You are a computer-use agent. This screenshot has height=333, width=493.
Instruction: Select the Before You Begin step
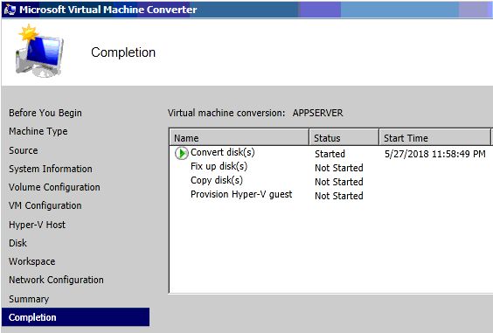pyautogui.click(x=45, y=113)
